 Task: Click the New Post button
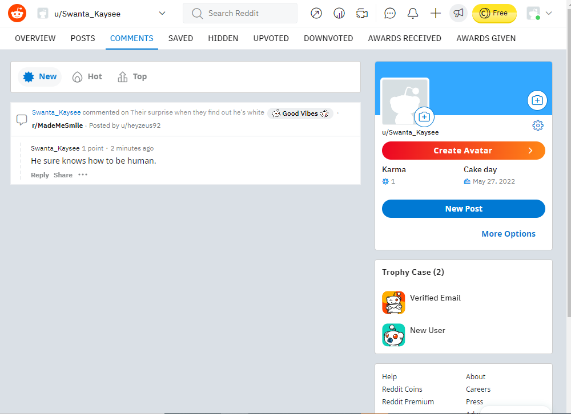(463, 209)
